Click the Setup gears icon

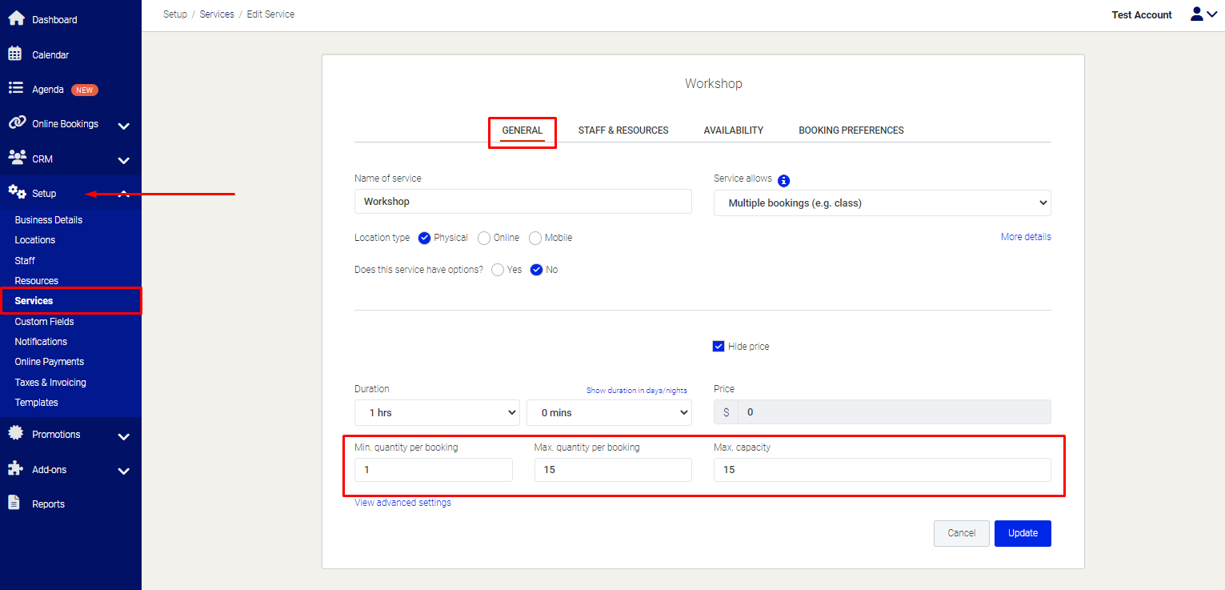17,192
